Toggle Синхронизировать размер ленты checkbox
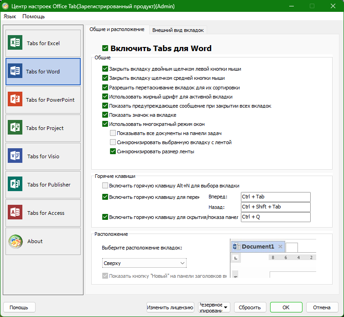344x317 pixels. point(113,151)
